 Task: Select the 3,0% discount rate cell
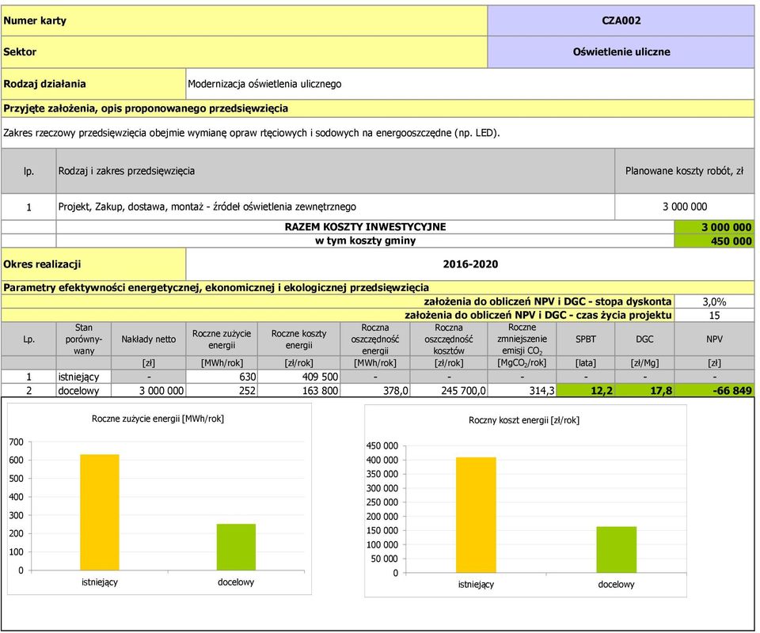pyautogui.click(x=714, y=301)
